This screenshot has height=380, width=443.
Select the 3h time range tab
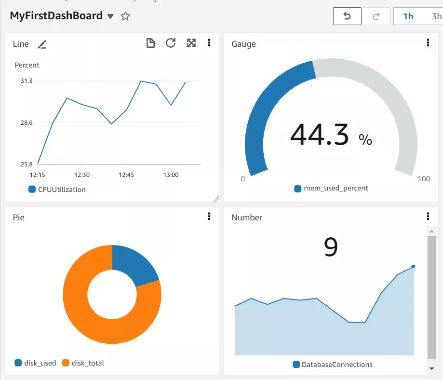[436, 16]
